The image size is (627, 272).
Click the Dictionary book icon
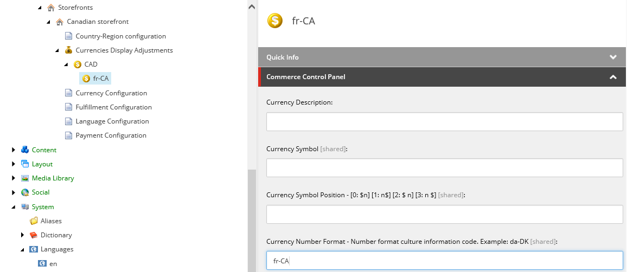[x=34, y=235]
